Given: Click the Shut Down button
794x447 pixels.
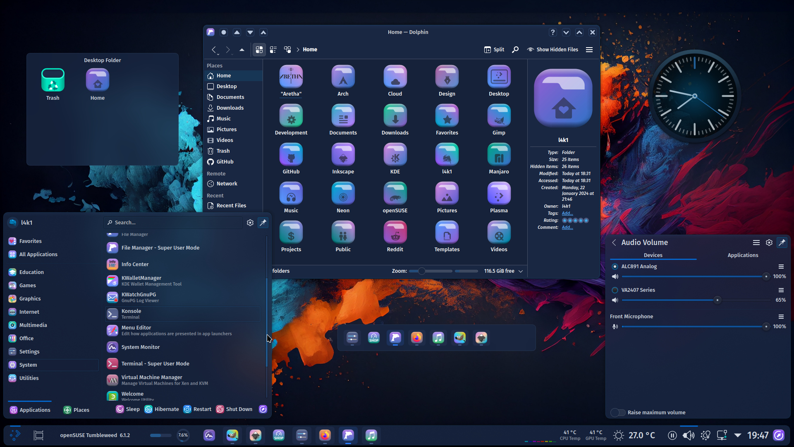Looking at the screenshot, I should 234,409.
